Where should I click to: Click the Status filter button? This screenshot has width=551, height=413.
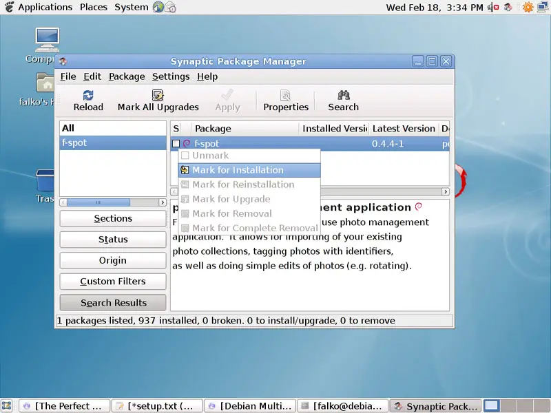tap(113, 240)
